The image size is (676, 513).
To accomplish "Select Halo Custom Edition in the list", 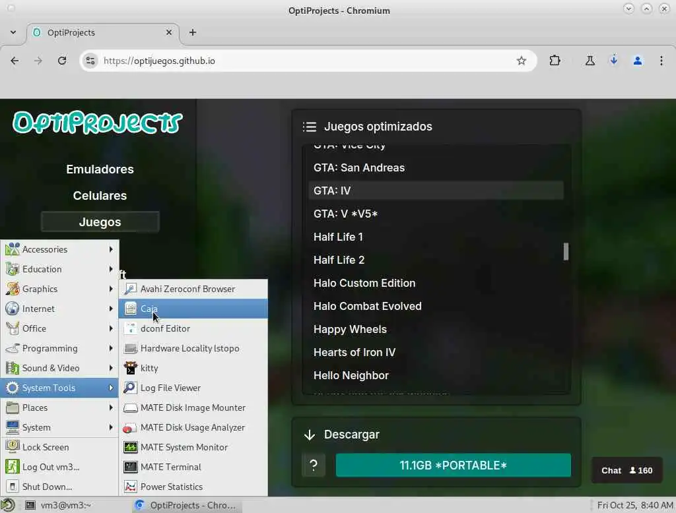I will pyautogui.click(x=436, y=283).
